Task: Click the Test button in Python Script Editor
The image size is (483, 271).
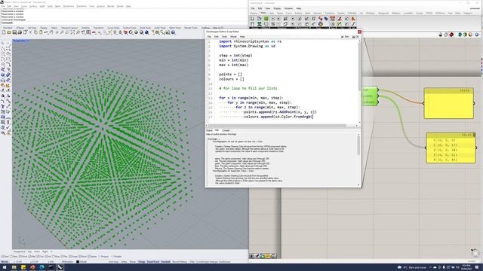Action: pos(346,37)
